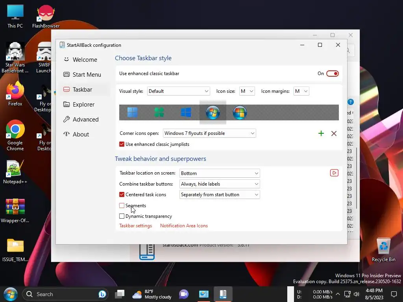
Task: Turn off Use enhanced classic taskbar switch
Action: tap(332, 74)
